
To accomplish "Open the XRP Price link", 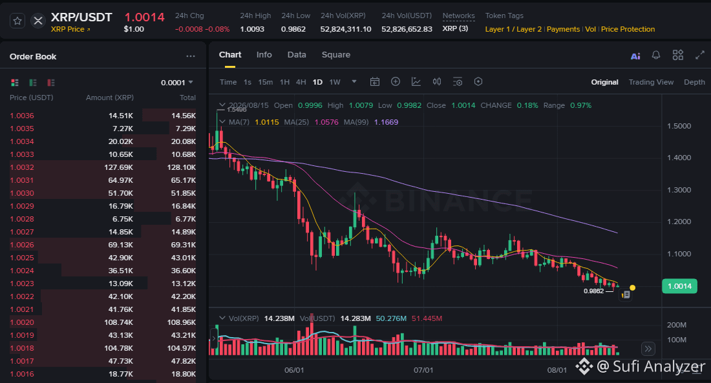I will point(70,29).
